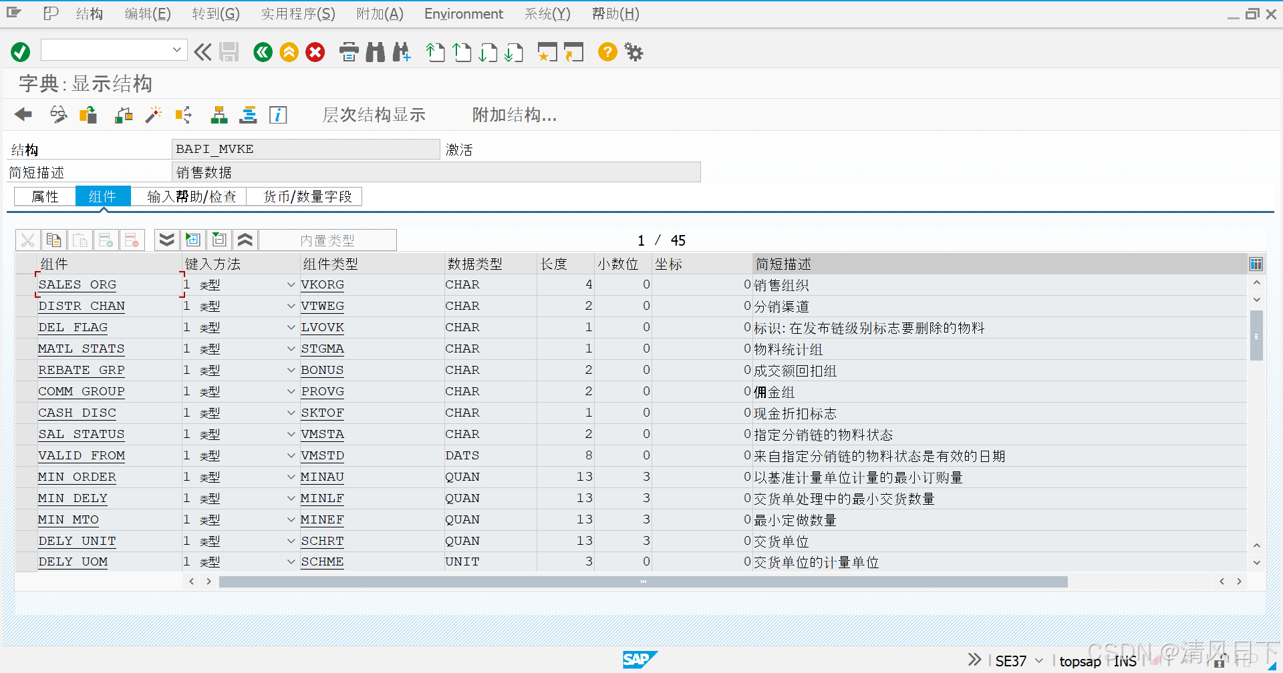This screenshot has width=1283, height=673.
Task: Open the display/change toggle icon
Action: (x=58, y=114)
